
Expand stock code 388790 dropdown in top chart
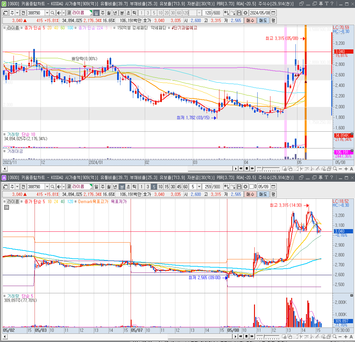47,13
